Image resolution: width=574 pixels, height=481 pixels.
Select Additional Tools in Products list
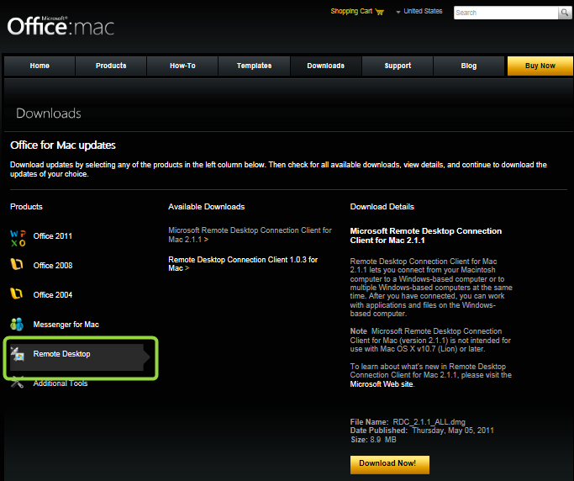click(61, 383)
